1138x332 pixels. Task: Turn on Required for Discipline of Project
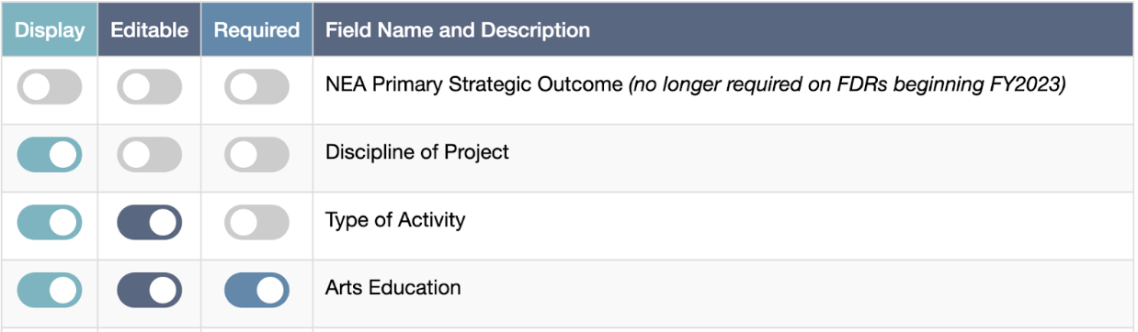[x=257, y=155]
